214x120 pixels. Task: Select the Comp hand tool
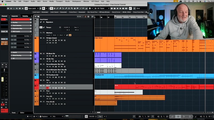[75, 9]
